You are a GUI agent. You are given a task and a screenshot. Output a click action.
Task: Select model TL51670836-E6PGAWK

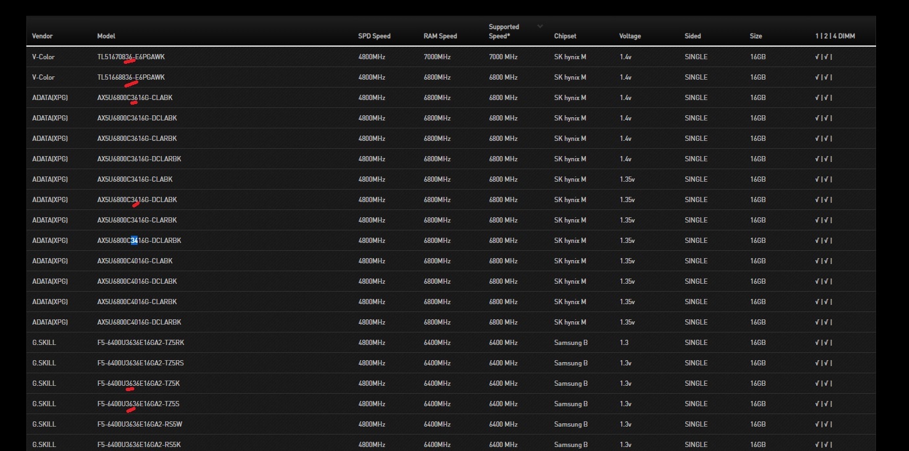[131, 57]
